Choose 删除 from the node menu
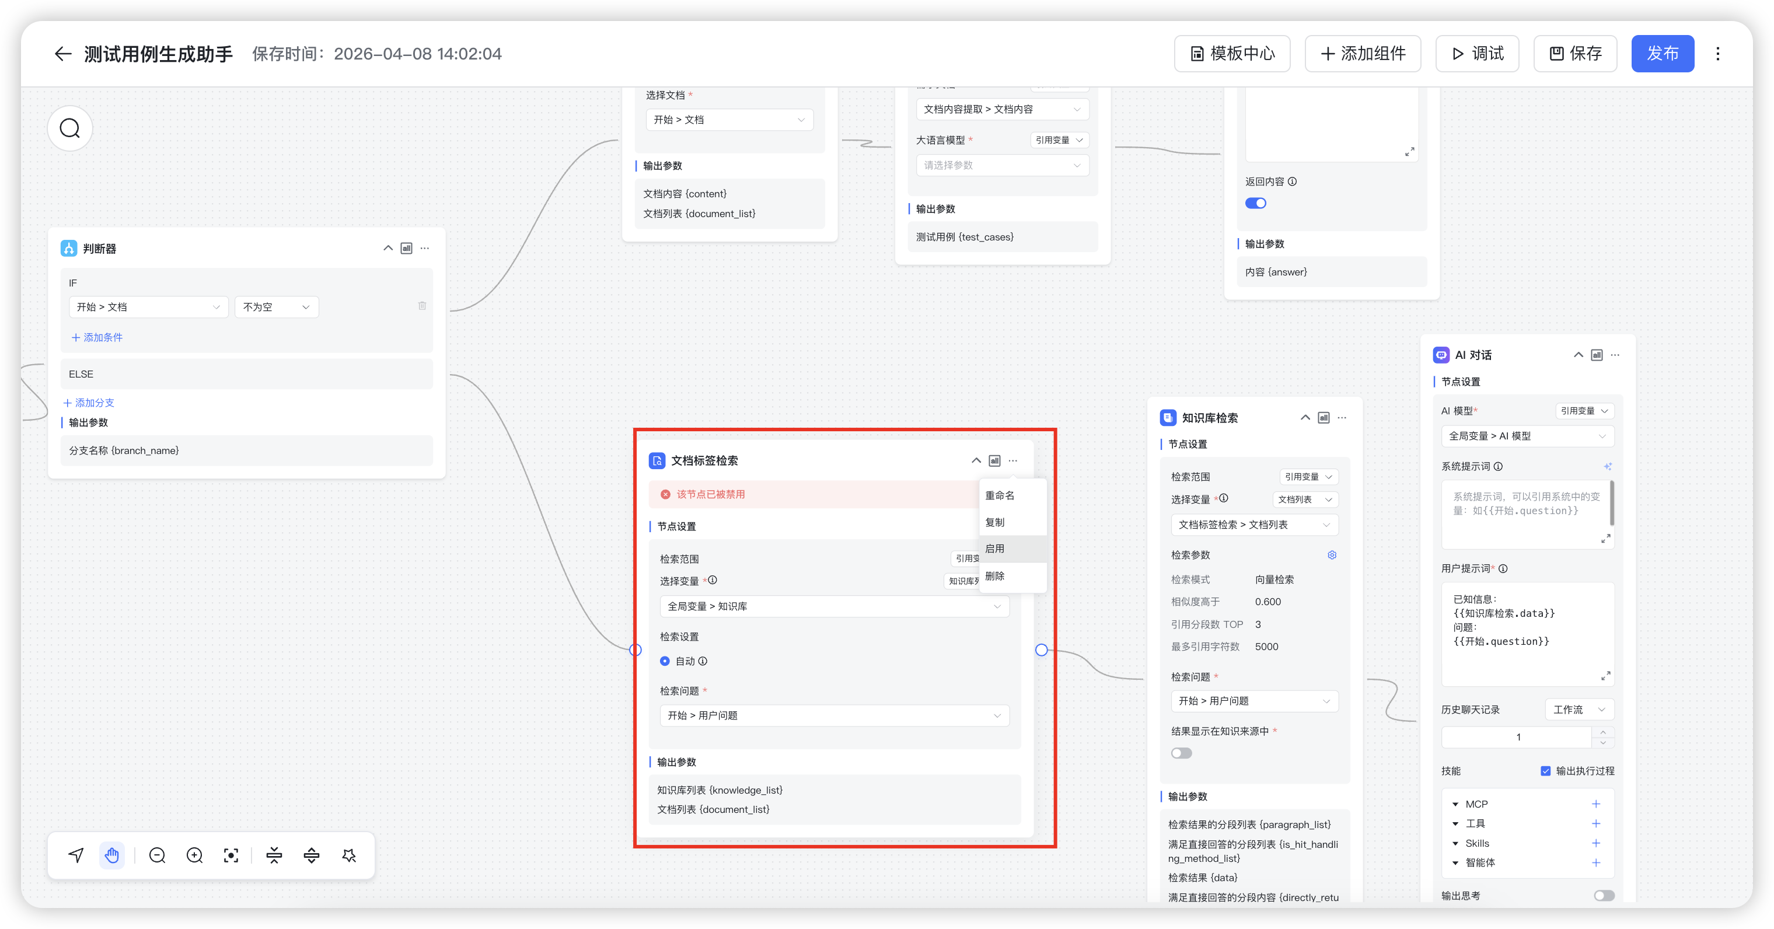Image resolution: width=1774 pixels, height=929 pixels. coord(1012,576)
